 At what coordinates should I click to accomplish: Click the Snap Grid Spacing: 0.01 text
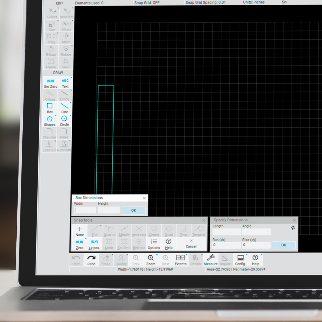205,3
